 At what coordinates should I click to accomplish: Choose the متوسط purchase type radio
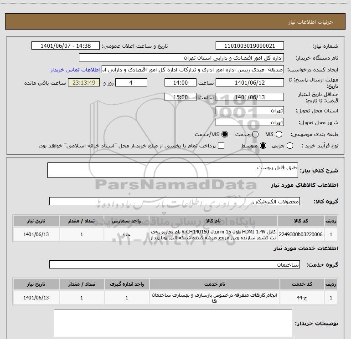point(263,146)
